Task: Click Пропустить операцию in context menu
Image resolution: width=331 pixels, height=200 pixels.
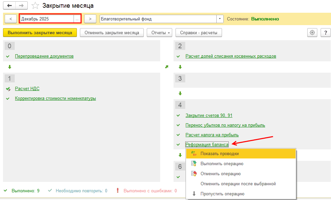Action: tap(222, 194)
